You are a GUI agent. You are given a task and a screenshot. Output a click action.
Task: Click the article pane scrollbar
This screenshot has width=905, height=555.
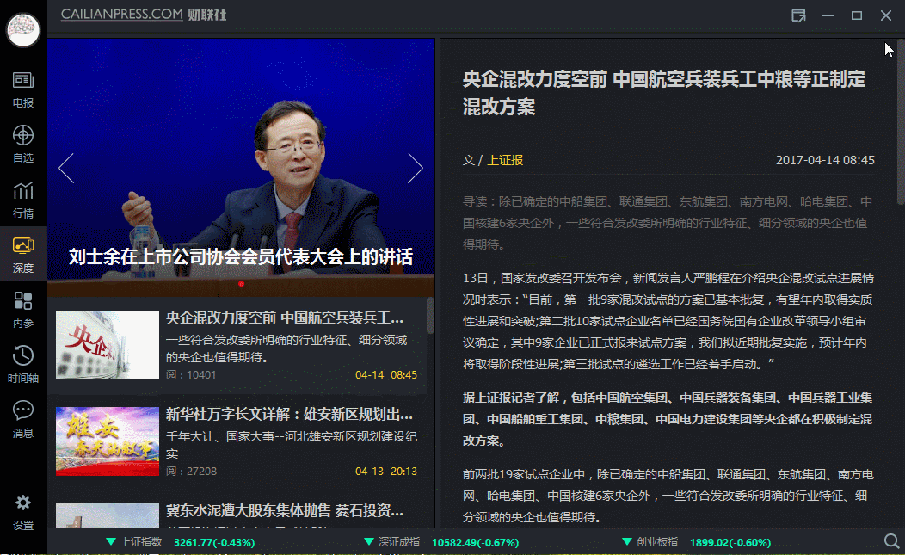(901, 121)
